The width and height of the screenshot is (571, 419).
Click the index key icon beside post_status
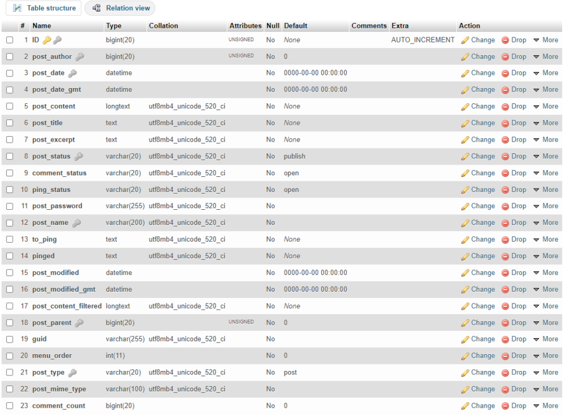[79, 157]
